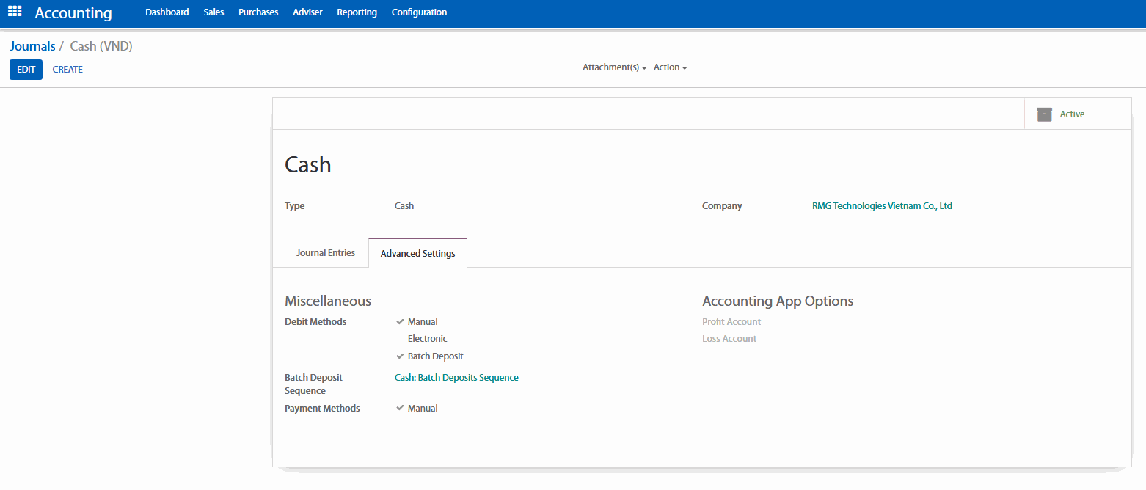Expand the Action dropdown

point(670,67)
